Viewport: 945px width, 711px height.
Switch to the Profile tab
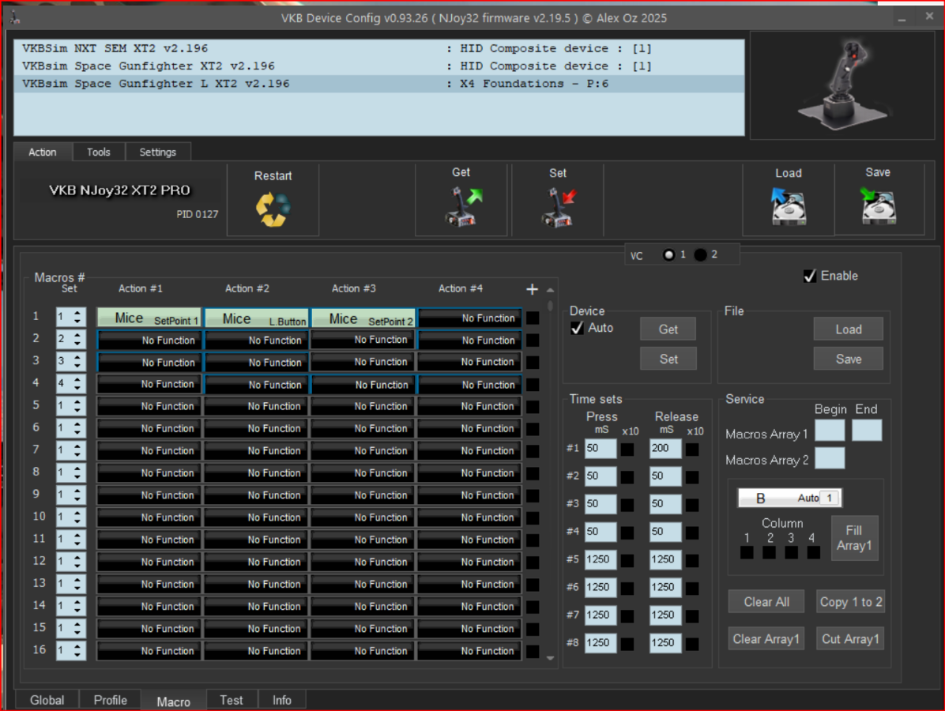pyautogui.click(x=111, y=700)
